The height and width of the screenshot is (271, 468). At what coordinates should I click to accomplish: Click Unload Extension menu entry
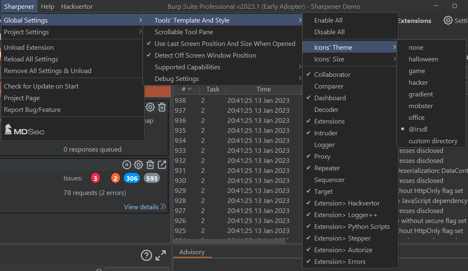(x=73, y=48)
